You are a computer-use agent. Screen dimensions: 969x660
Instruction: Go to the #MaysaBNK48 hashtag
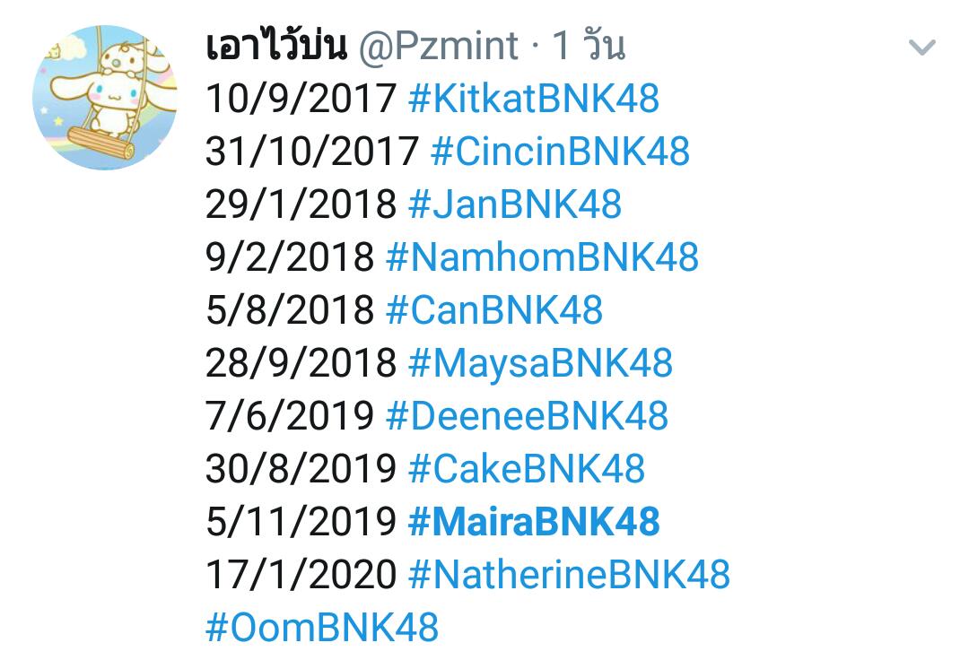tap(539, 363)
